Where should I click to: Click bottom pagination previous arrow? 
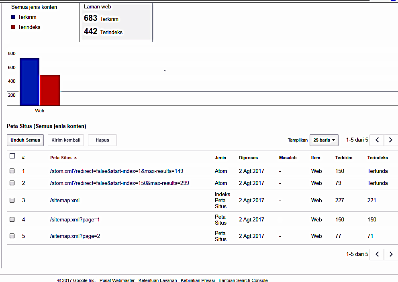[x=377, y=254]
